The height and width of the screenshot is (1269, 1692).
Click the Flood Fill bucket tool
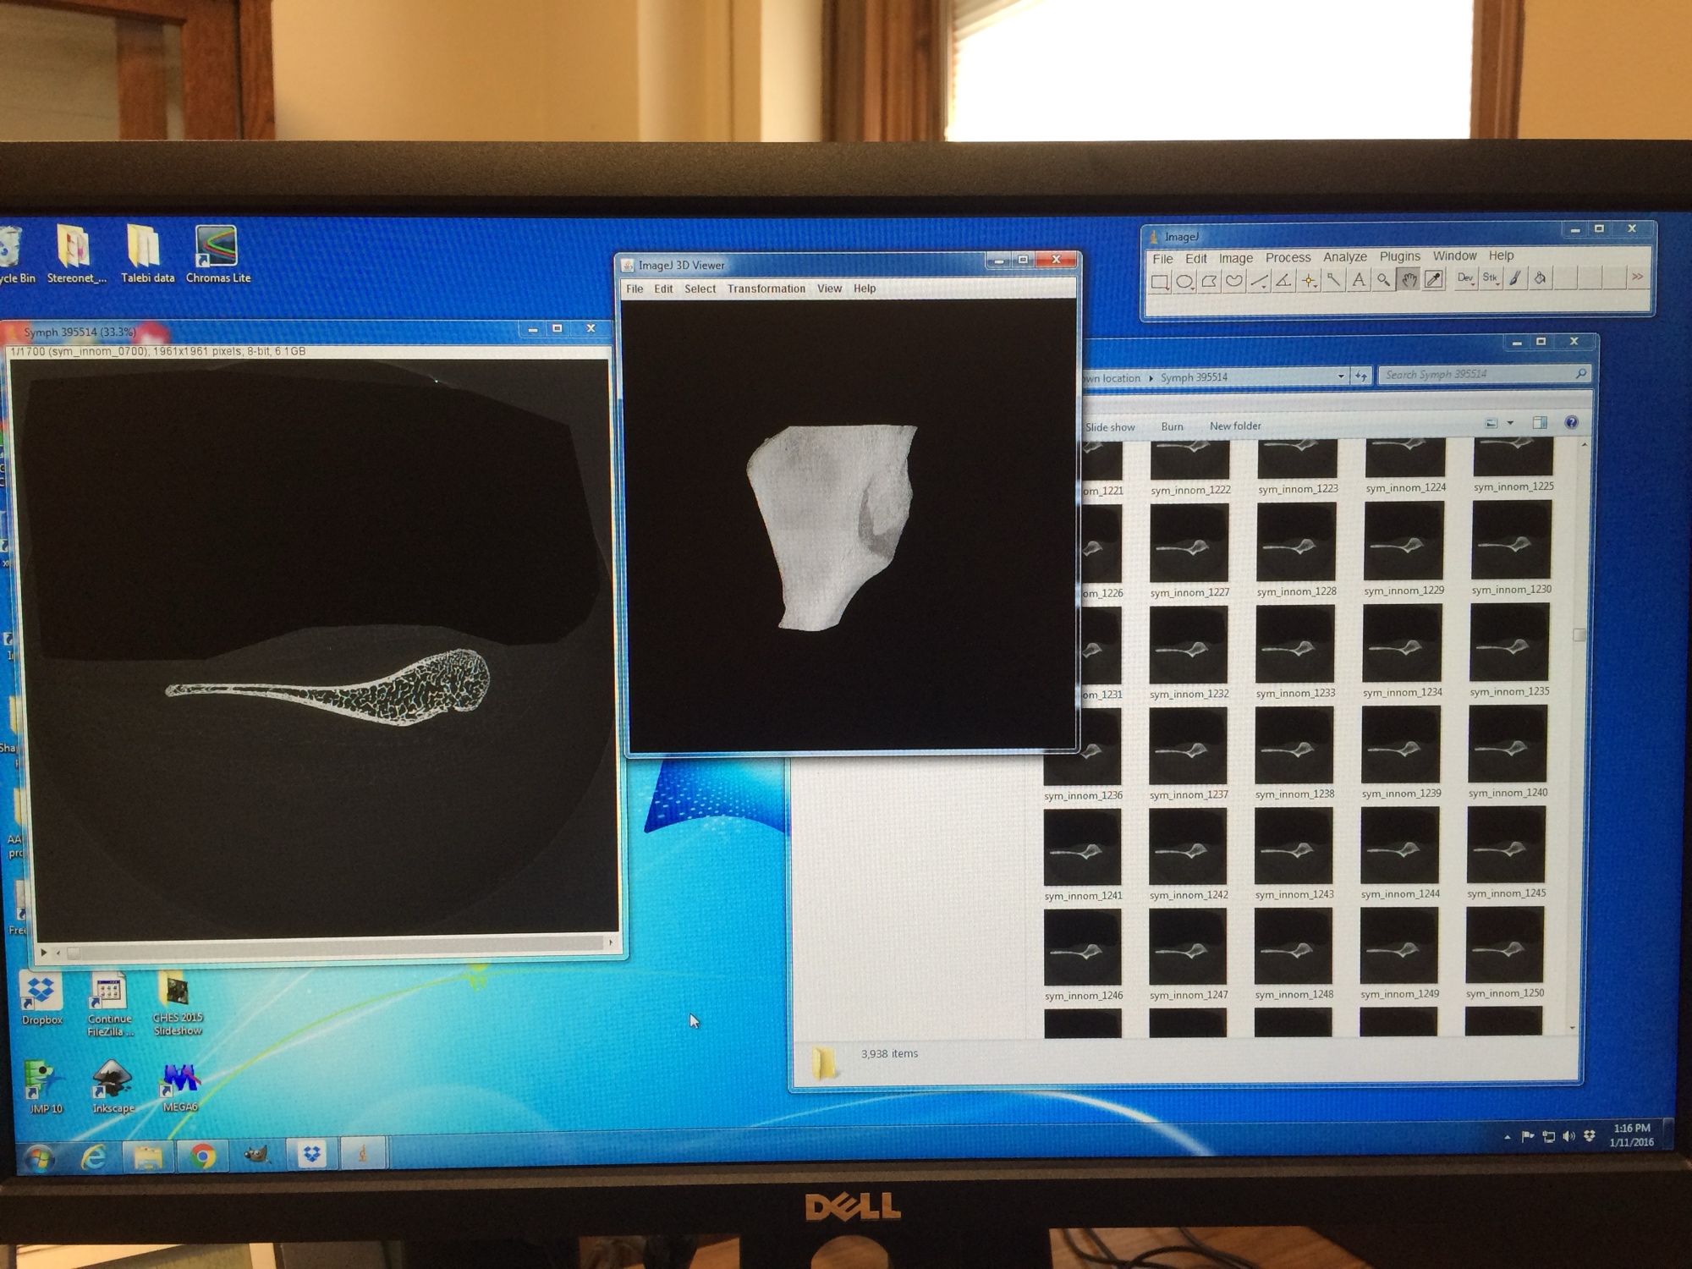coord(1541,277)
